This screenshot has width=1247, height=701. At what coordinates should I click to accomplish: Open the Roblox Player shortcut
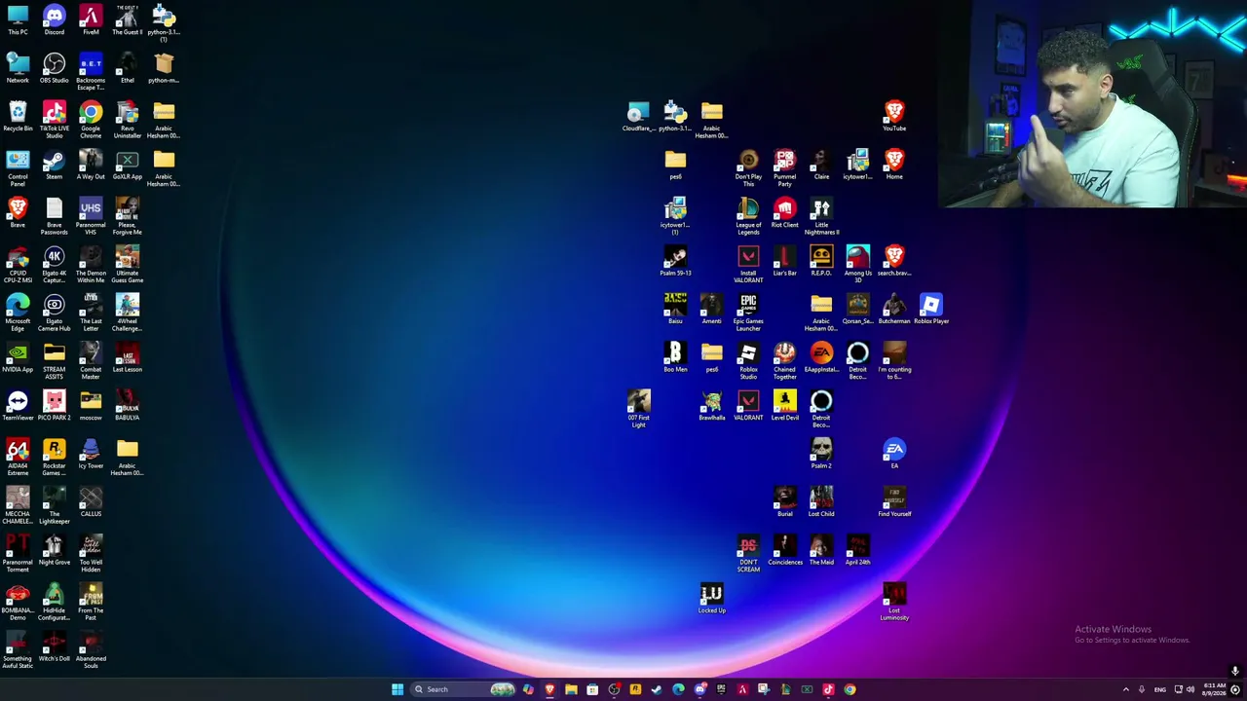930,309
